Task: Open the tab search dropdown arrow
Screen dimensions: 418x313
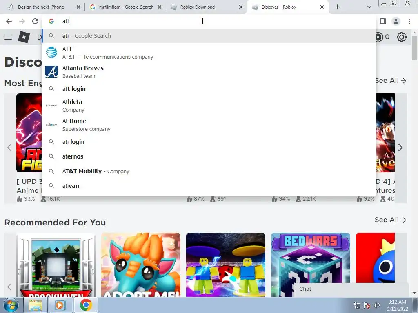Action: [x=369, y=7]
